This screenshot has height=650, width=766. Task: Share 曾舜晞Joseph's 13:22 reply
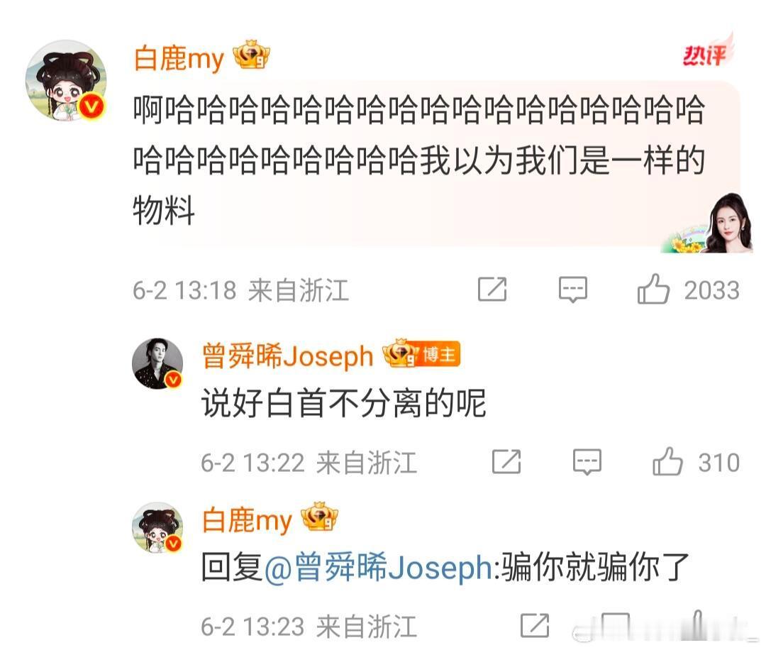(x=506, y=462)
